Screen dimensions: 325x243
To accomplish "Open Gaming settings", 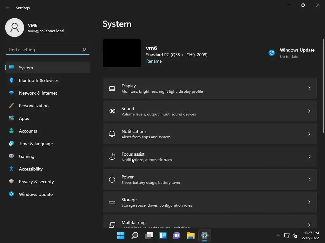I will [x=48, y=156].
